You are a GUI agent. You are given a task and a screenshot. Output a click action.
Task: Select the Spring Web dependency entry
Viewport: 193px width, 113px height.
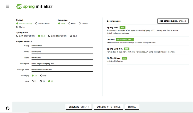click(x=148, y=30)
